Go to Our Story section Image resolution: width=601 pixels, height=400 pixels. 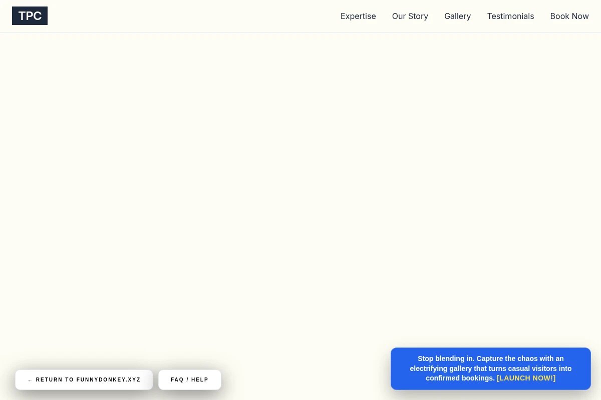click(410, 16)
